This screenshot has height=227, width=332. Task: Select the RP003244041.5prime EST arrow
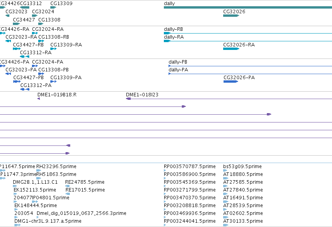[165, 225]
